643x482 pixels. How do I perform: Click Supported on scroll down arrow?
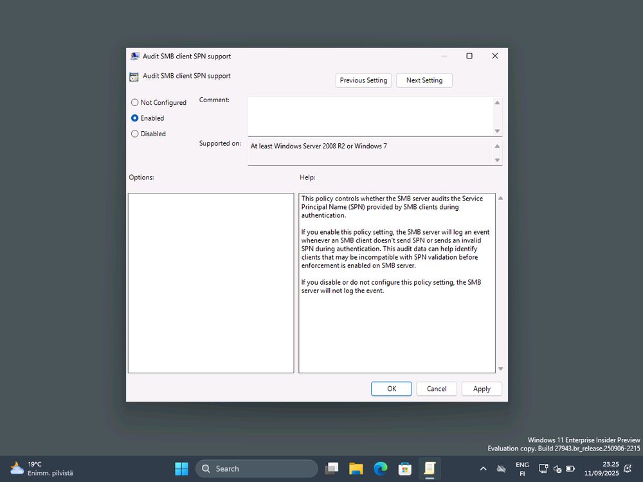click(x=497, y=160)
